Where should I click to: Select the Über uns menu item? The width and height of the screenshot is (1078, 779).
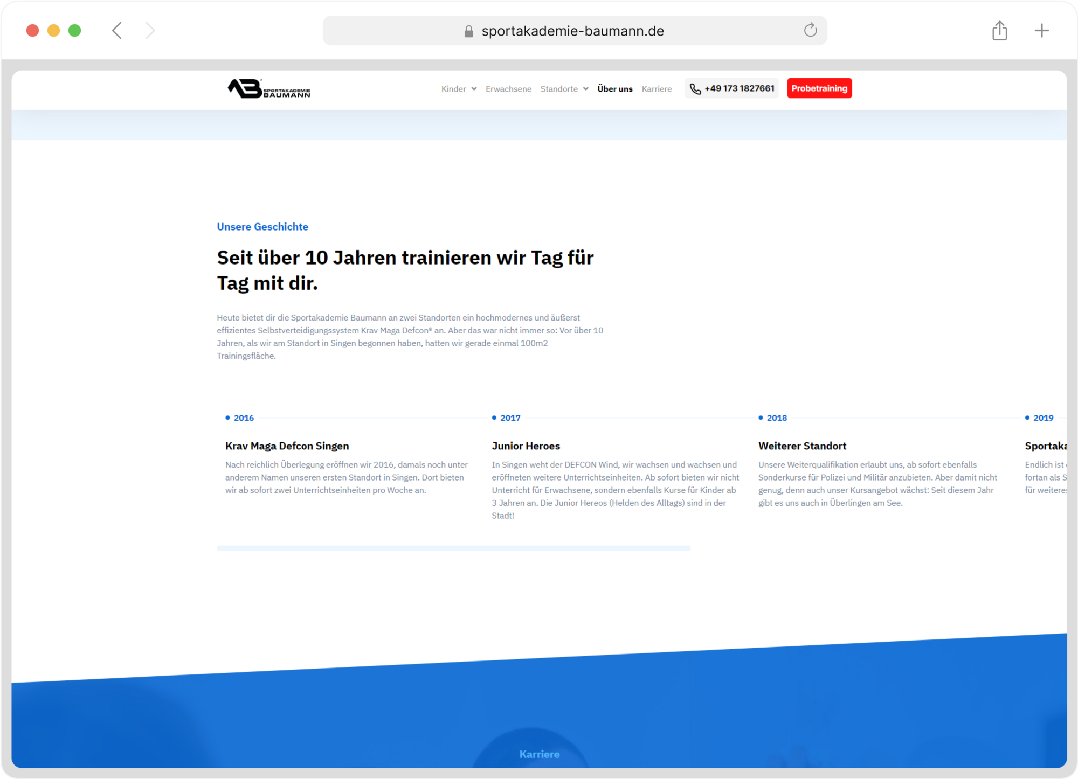(614, 89)
